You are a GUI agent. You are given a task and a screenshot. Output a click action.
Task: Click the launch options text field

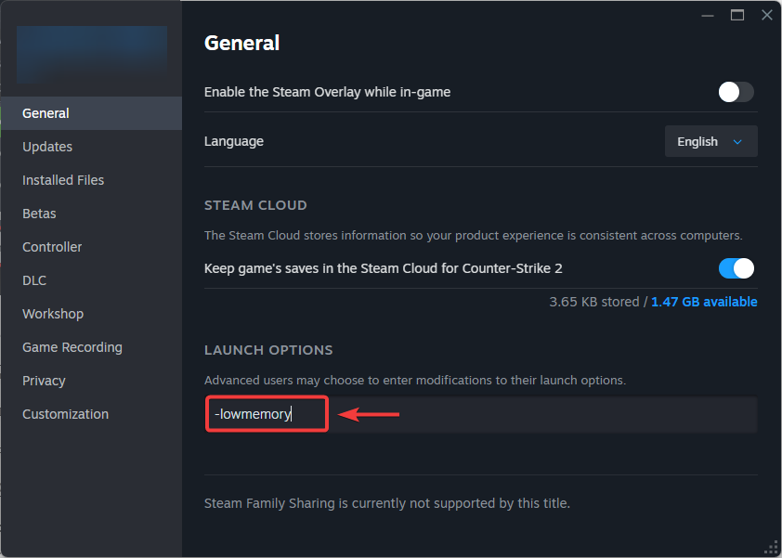click(539, 415)
